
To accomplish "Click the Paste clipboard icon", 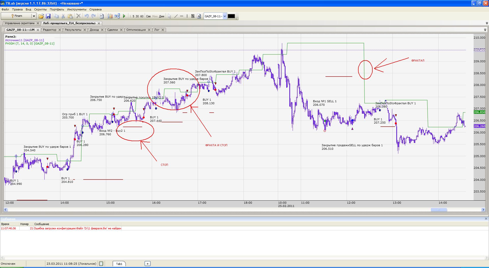I will (x=70, y=16).
